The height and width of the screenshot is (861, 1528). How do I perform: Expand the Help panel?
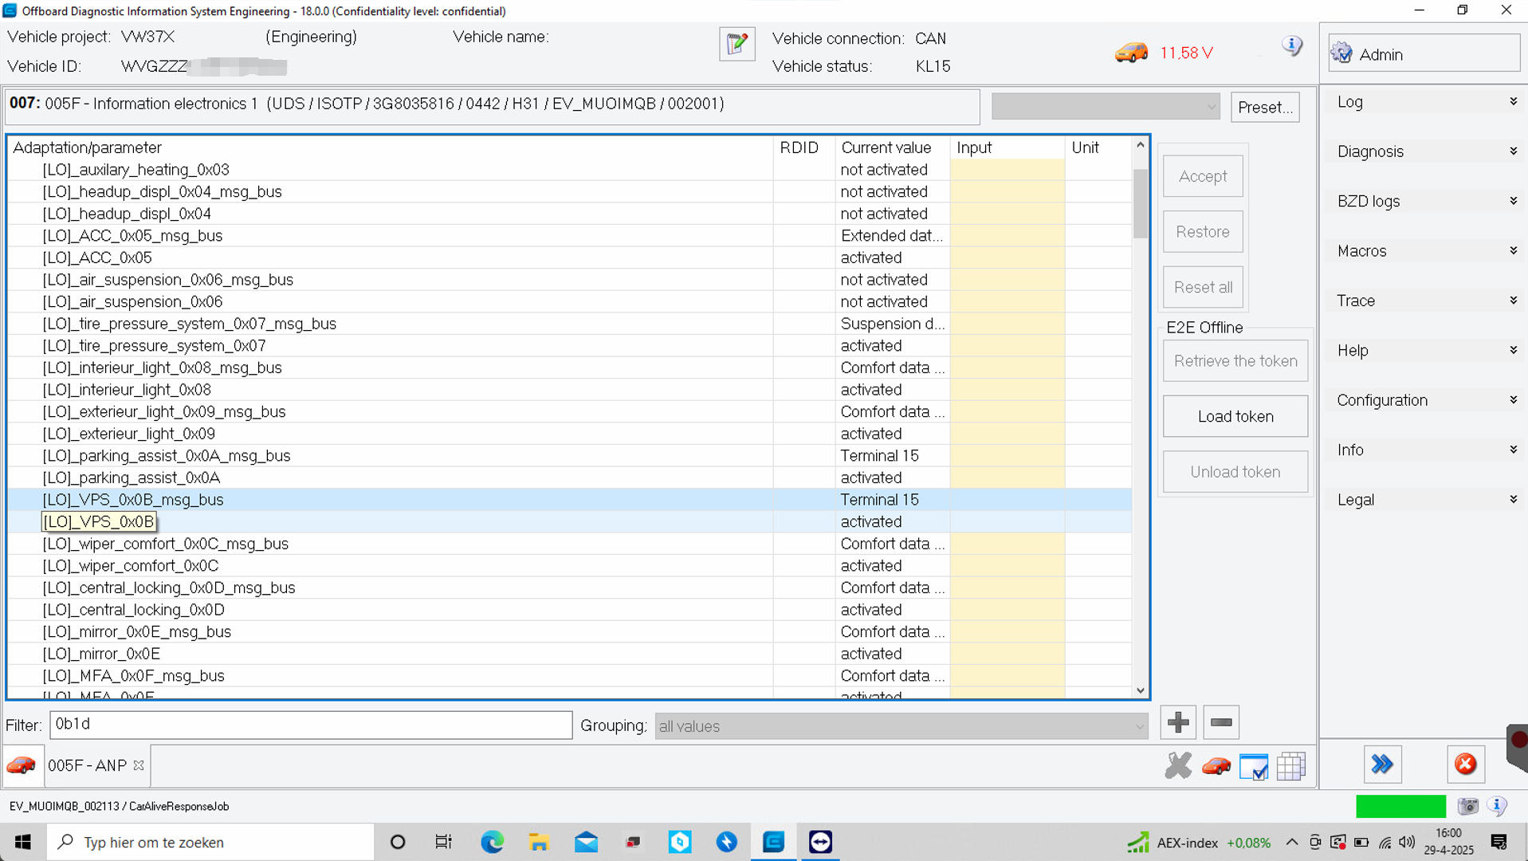(1425, 351)
